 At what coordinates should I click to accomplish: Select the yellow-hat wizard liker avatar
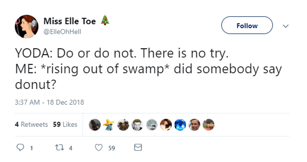pyautogui.click(x=109, y=125)
